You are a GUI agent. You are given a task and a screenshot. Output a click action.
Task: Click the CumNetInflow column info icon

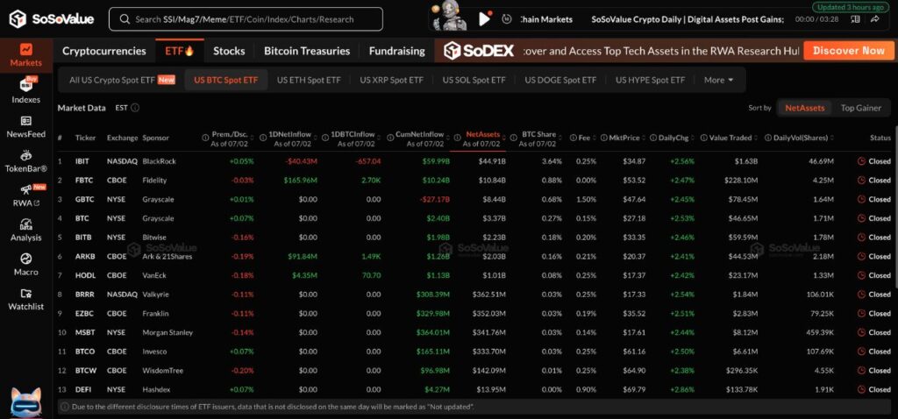388,138
